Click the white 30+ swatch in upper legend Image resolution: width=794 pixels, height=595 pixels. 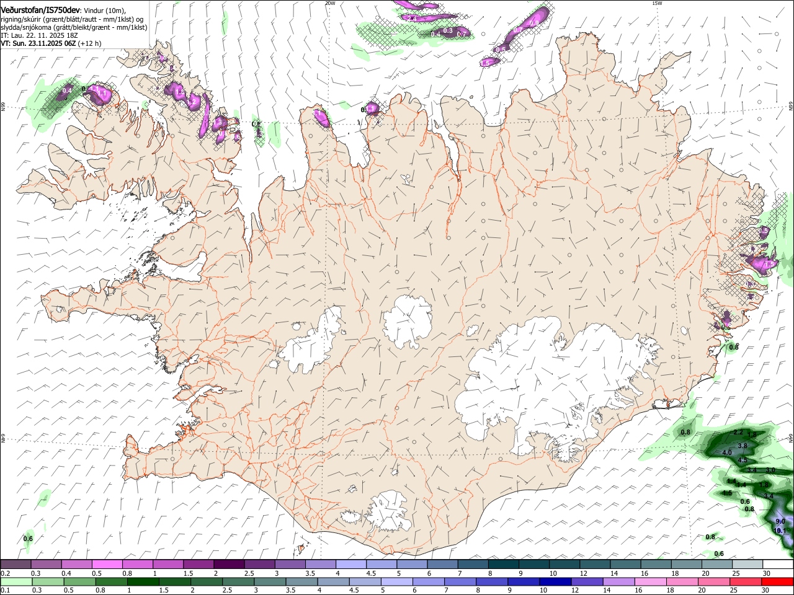(x=778, y=565)
